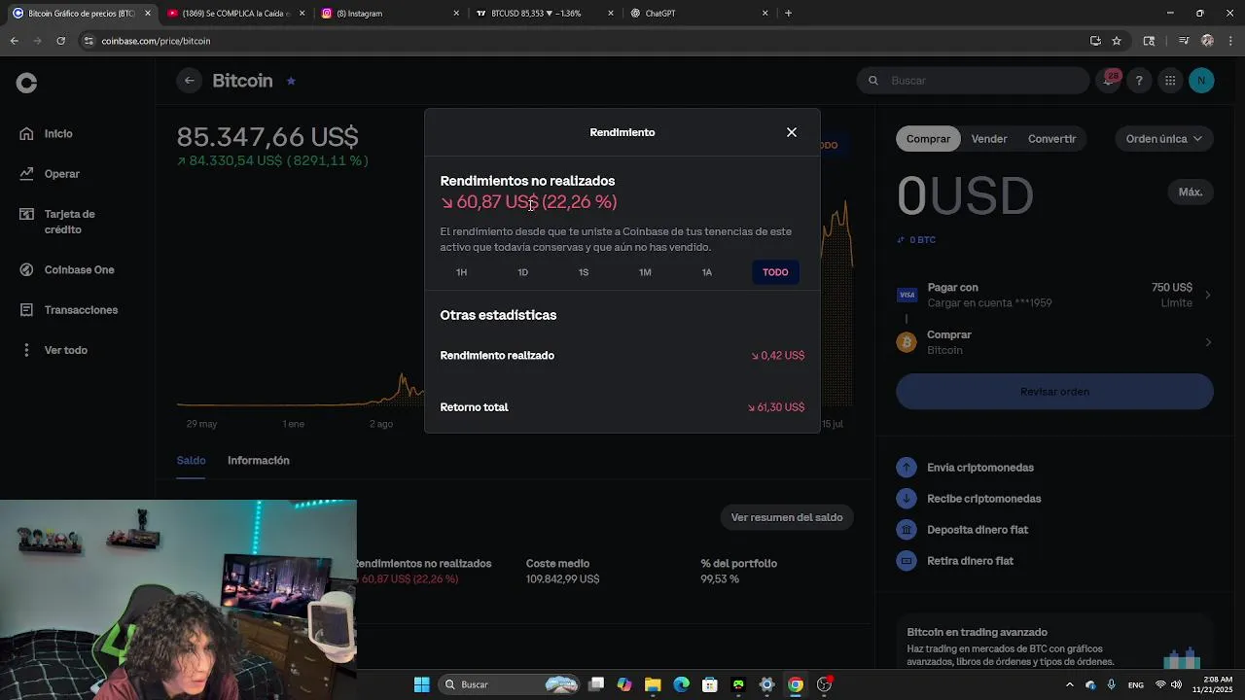This screenshot has height=700, width=1245.
Task: Select the 1S time range
Action: point(584,272)
